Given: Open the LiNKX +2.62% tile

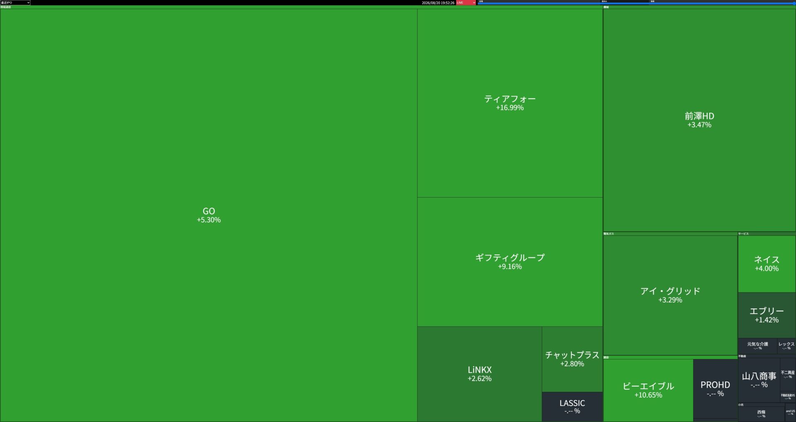Looking at the screenshot, I should click(x=480, y=374).
